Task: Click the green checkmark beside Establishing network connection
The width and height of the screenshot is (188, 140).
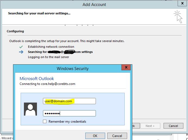Action: point(21,47)
